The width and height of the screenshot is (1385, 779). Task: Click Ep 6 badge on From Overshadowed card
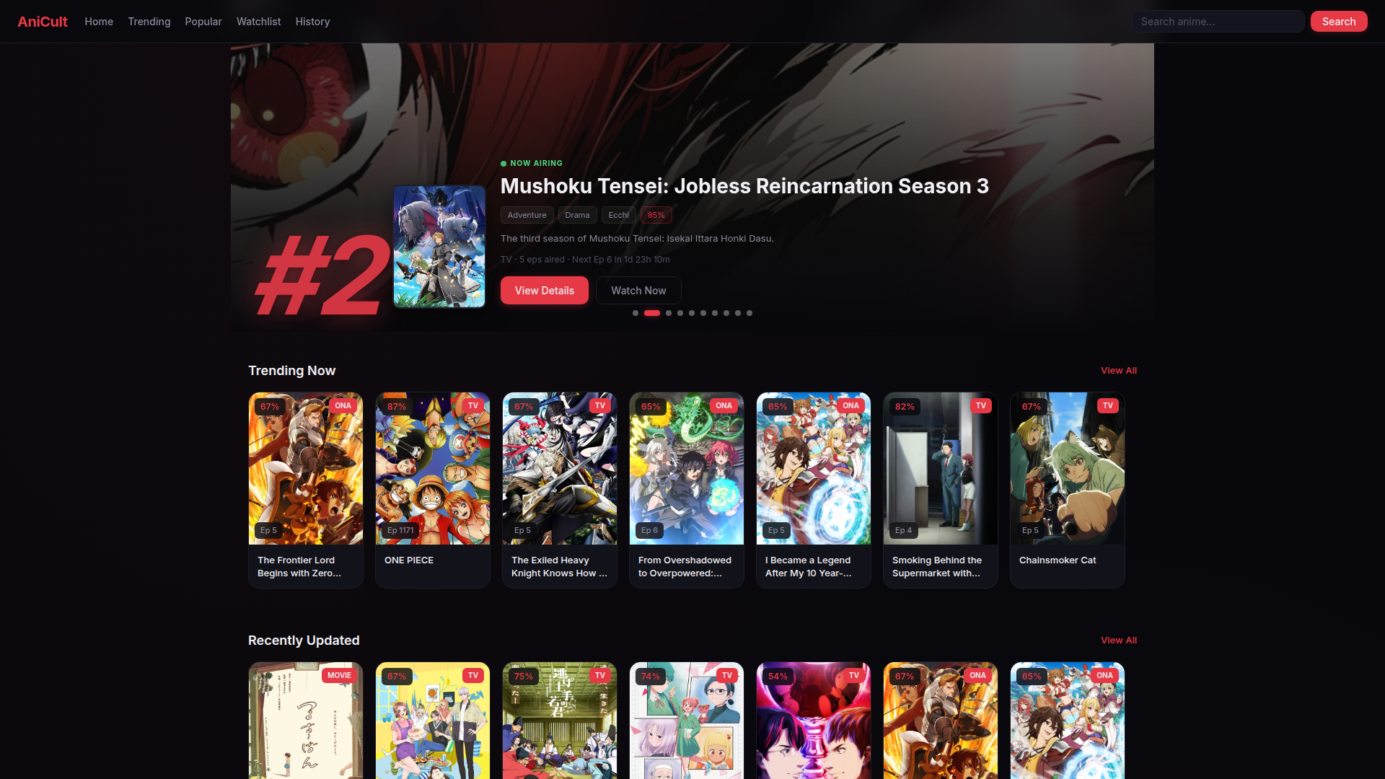pos(649,530)
